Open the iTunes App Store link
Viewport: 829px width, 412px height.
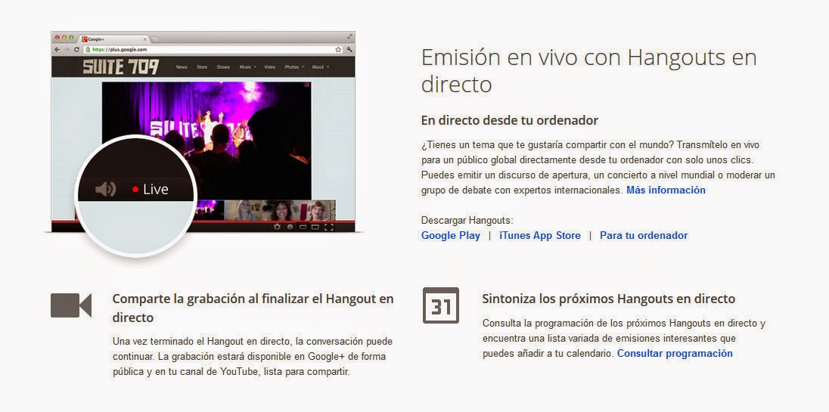pos(540,236)
